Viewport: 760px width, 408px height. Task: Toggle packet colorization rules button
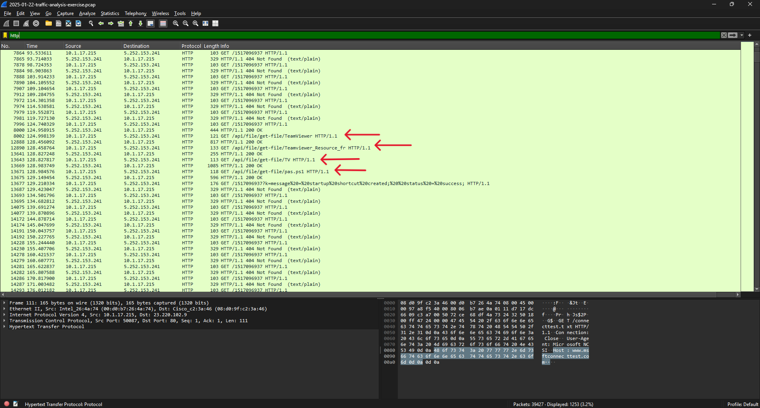click(163, 24)
